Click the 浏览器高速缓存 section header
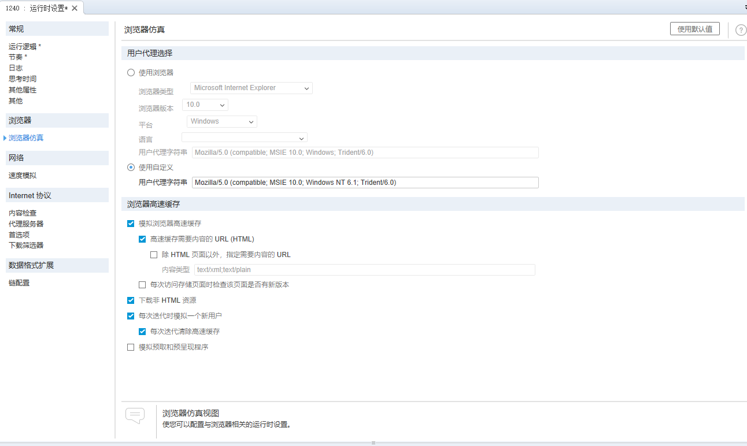The image size is (747, 446). point(433,205)
